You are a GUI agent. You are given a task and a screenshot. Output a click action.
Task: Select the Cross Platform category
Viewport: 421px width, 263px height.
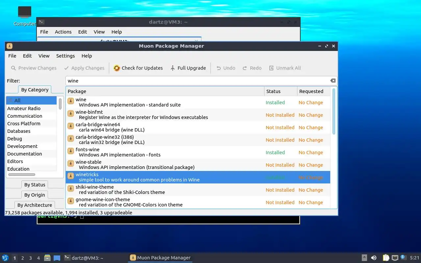pos(31,124)
